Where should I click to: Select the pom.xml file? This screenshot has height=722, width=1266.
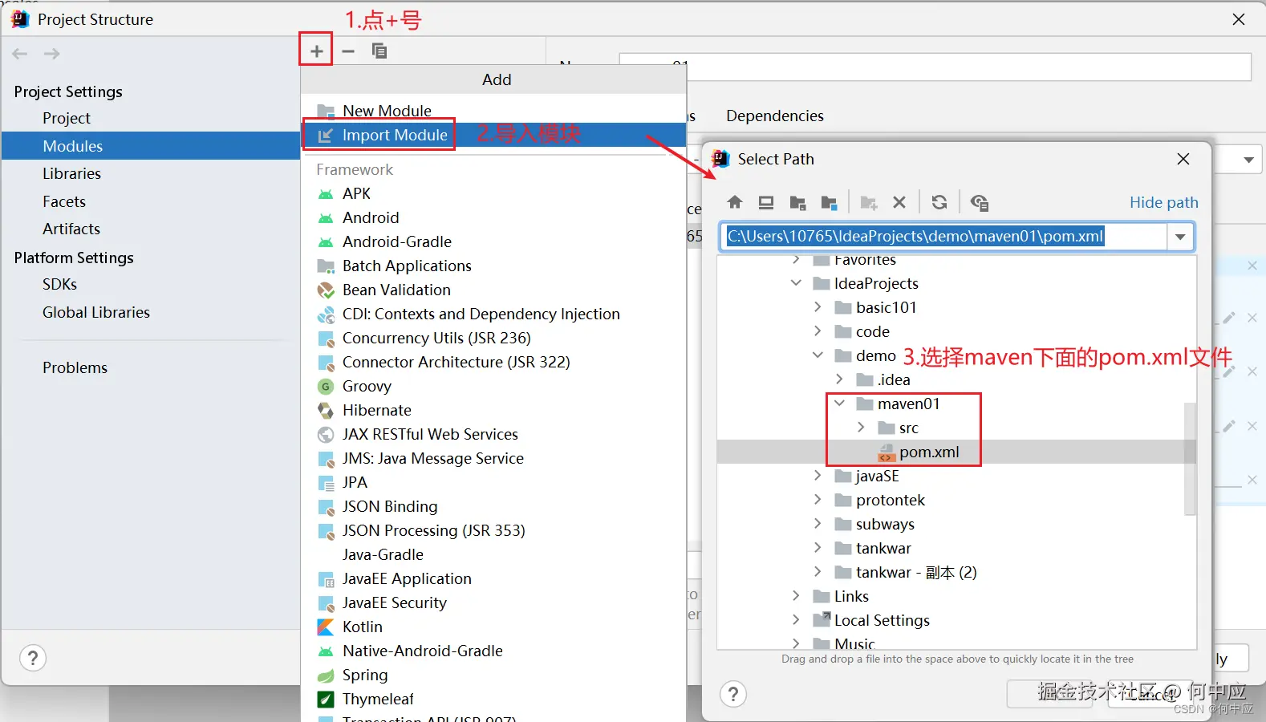pyautogui.click(x=929, y=452)
